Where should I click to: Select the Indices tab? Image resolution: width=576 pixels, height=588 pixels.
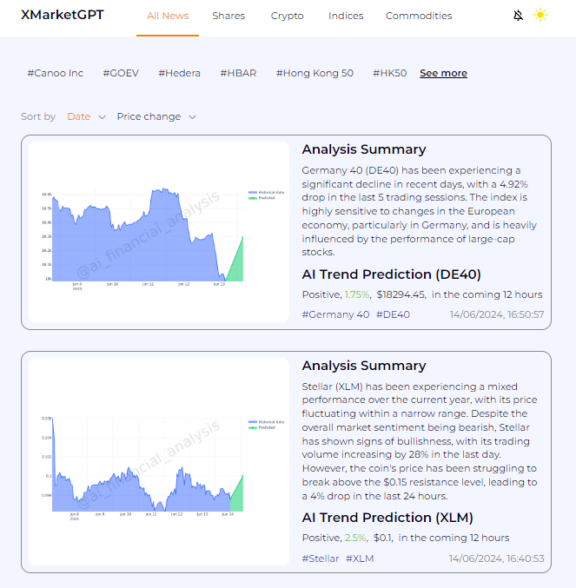[x=346, y=16]
